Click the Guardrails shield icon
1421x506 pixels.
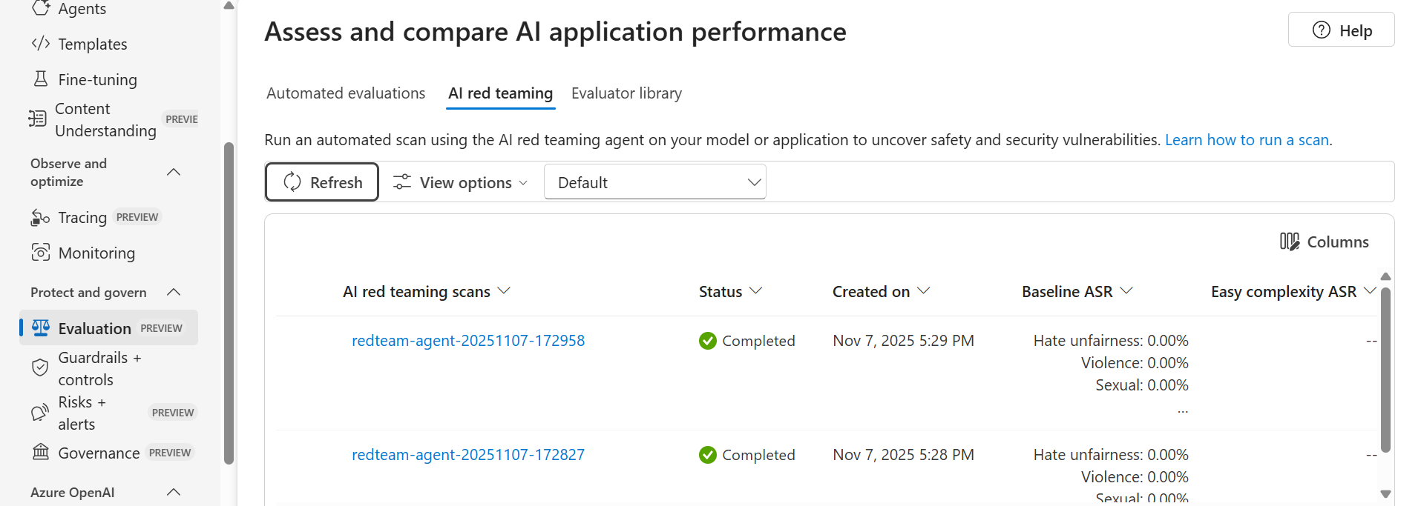40,368
